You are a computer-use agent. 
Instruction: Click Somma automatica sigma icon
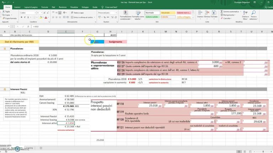222,11
